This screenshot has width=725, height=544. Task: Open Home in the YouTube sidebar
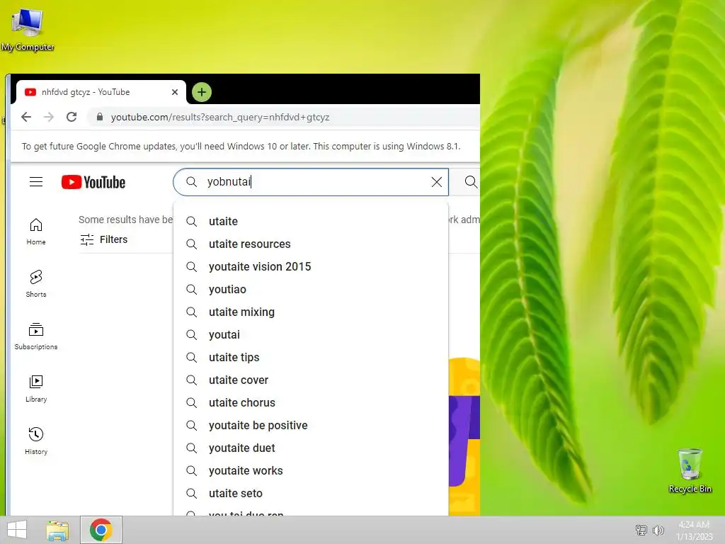36,232
